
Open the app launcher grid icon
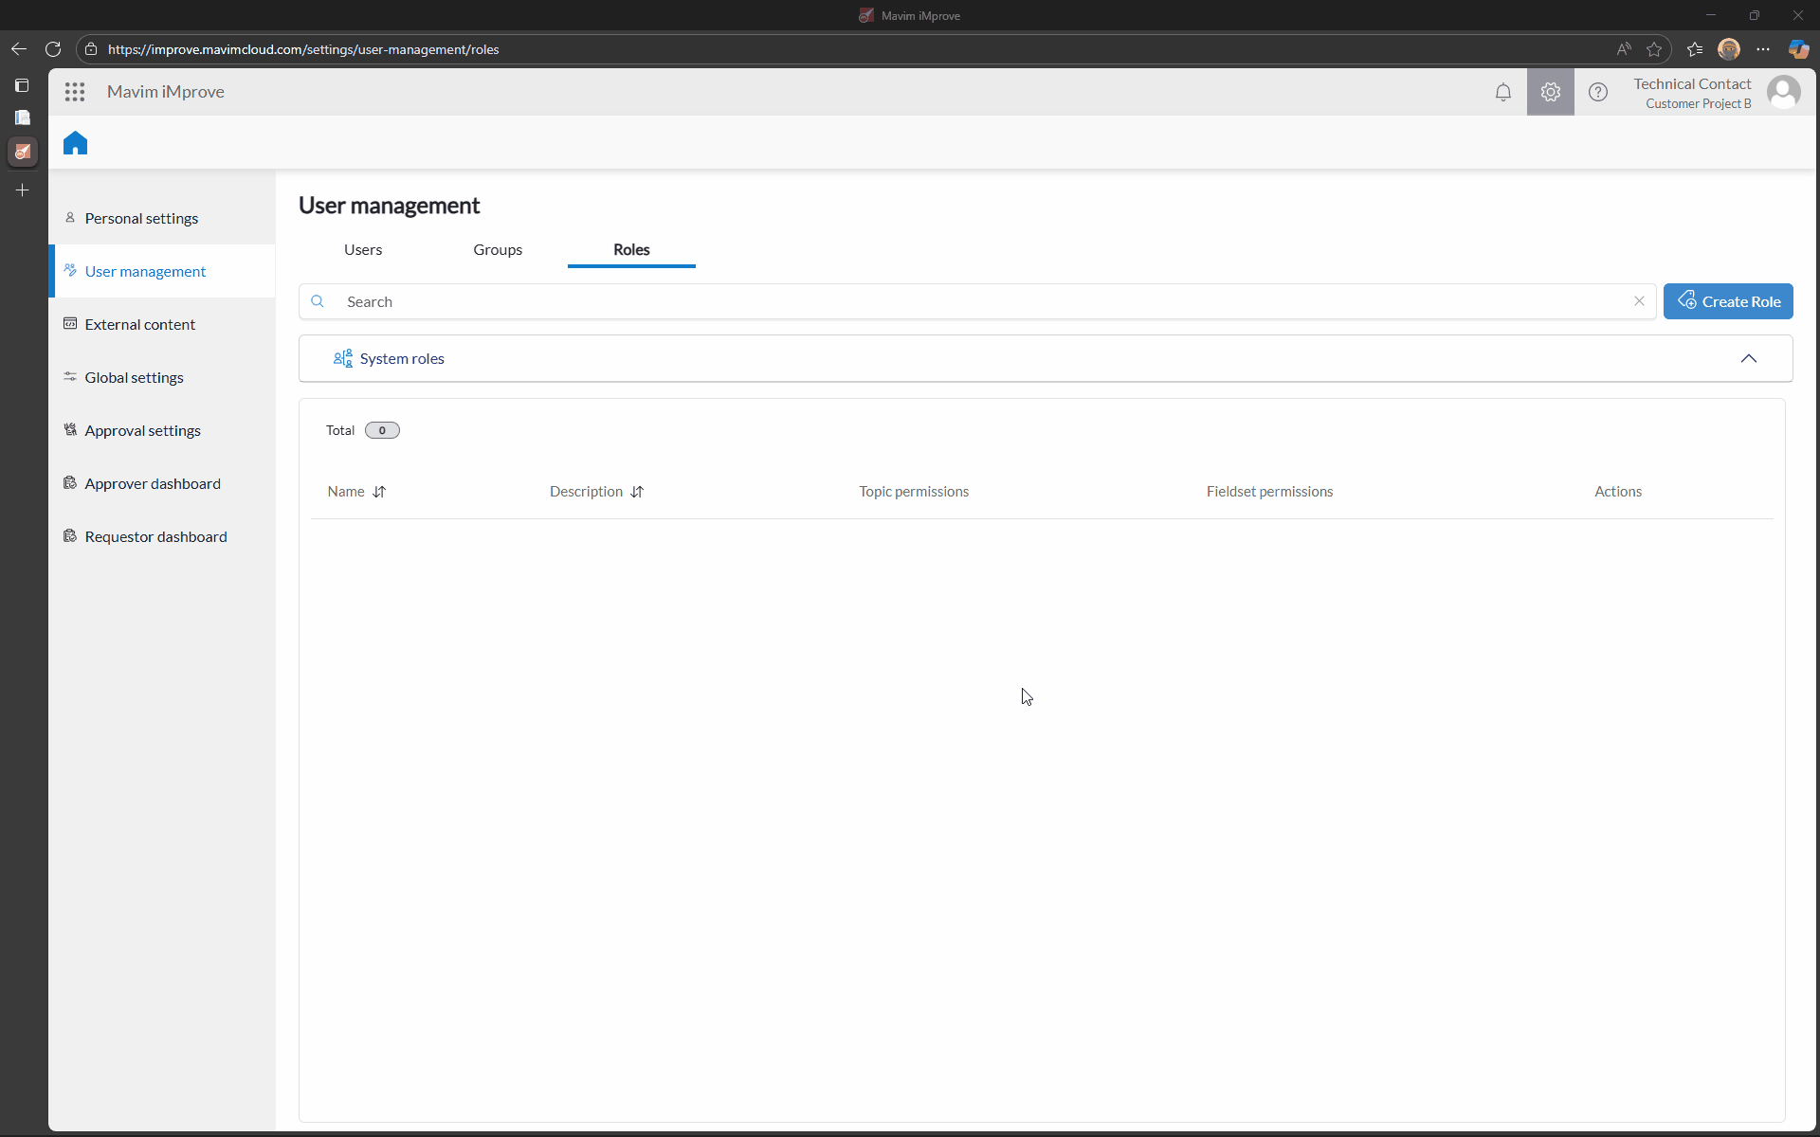coord(75,92)
